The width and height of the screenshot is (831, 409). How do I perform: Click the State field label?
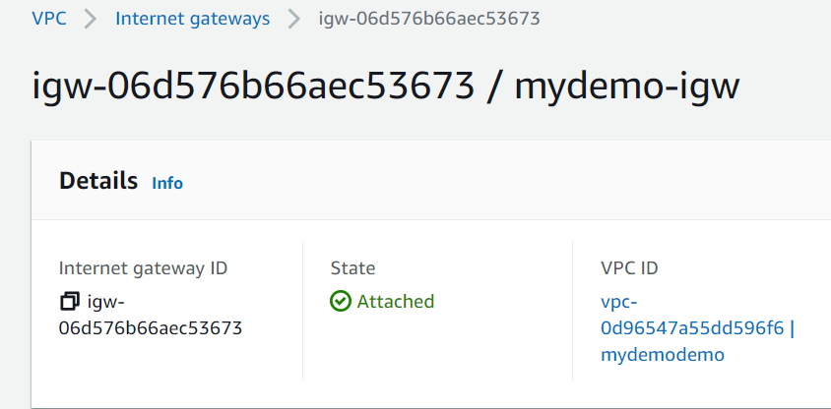point(352,267)
